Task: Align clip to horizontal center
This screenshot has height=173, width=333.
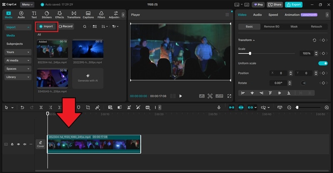Action: [x=252, y=93]
